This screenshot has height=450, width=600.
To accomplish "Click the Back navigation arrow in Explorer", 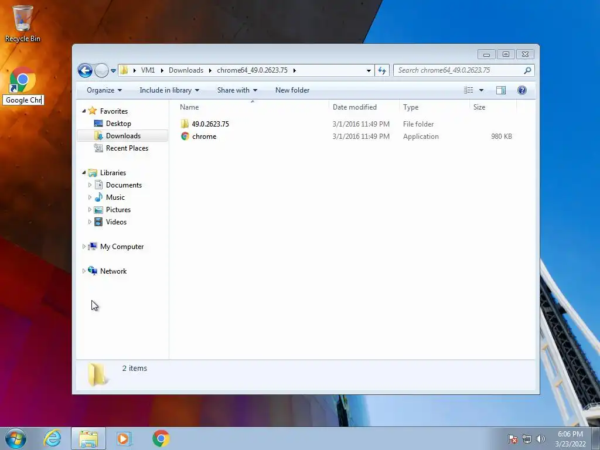I will [85, 70].
